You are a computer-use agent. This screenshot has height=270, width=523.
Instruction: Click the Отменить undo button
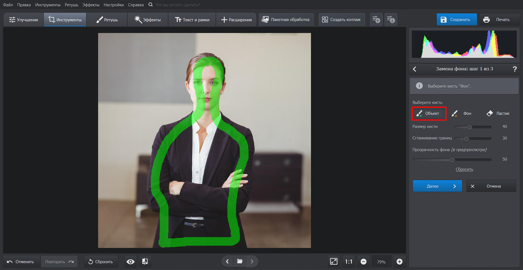(x=21, y=262)
